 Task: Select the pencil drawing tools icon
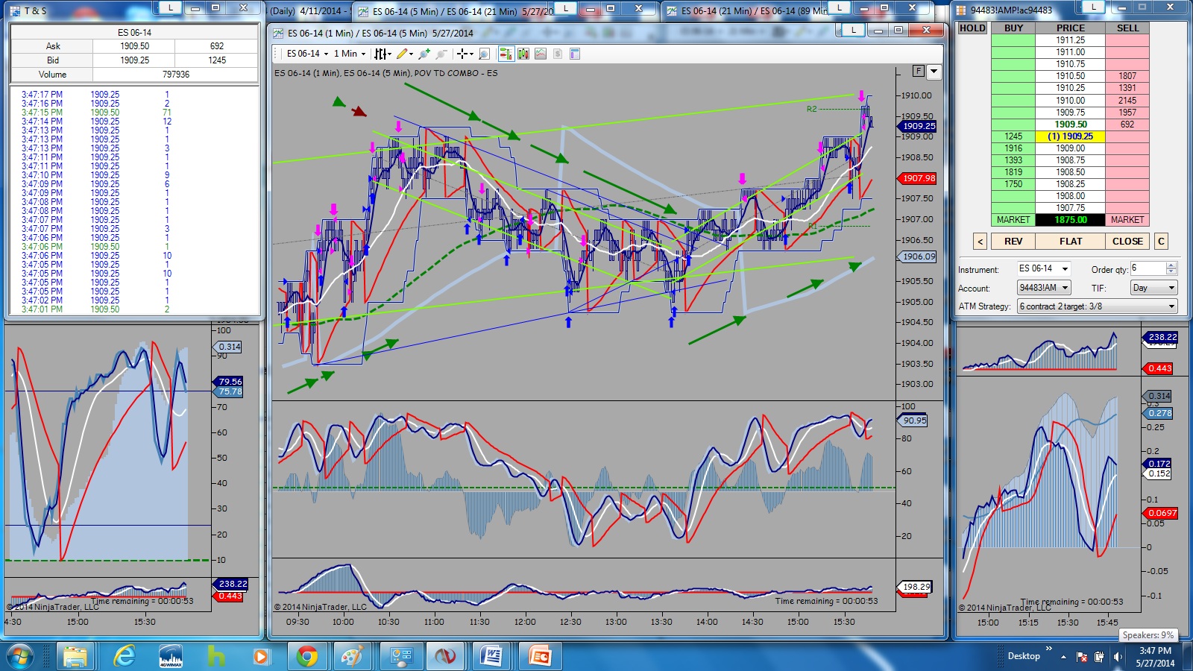404,54
